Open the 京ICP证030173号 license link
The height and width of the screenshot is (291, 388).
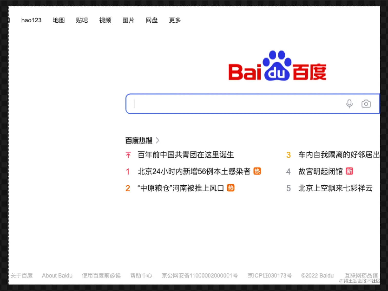point(269,275)
